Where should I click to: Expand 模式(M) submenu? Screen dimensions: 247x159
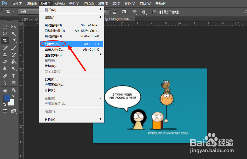coord(72,10)
